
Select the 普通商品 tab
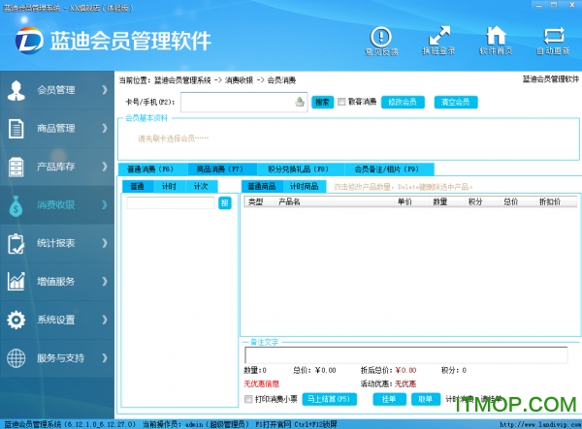pos(262,186)
